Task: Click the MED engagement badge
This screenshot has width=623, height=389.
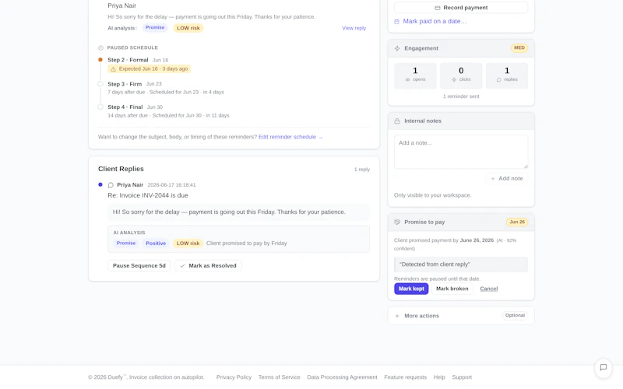Action: (519, 48)
